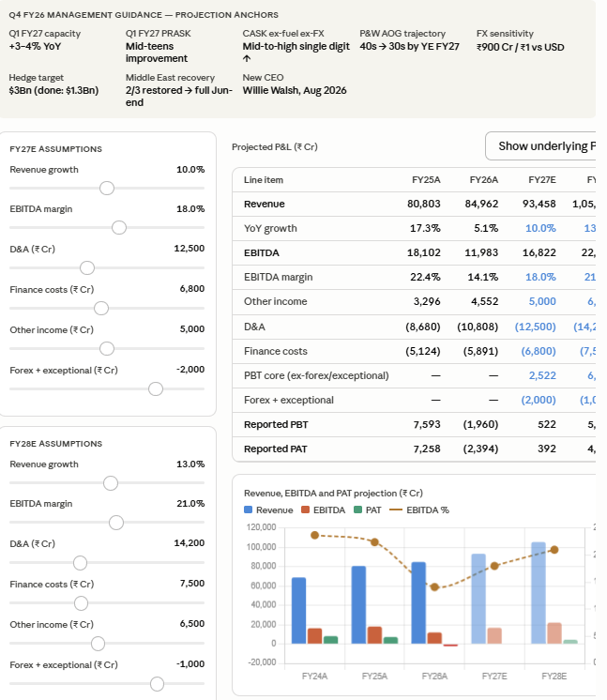
Task: Select FY24A Revenue bar in chart
Action: coord(298,610)
